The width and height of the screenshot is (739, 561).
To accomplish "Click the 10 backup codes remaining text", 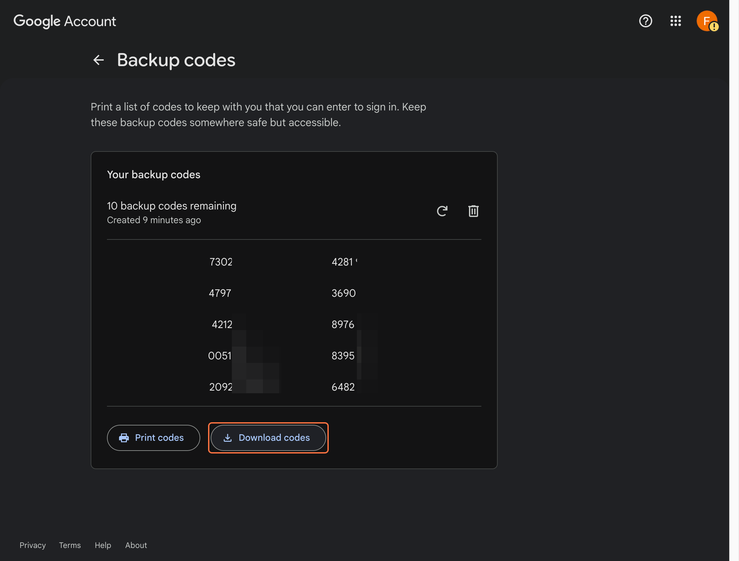I will click(x=172, y=206).
